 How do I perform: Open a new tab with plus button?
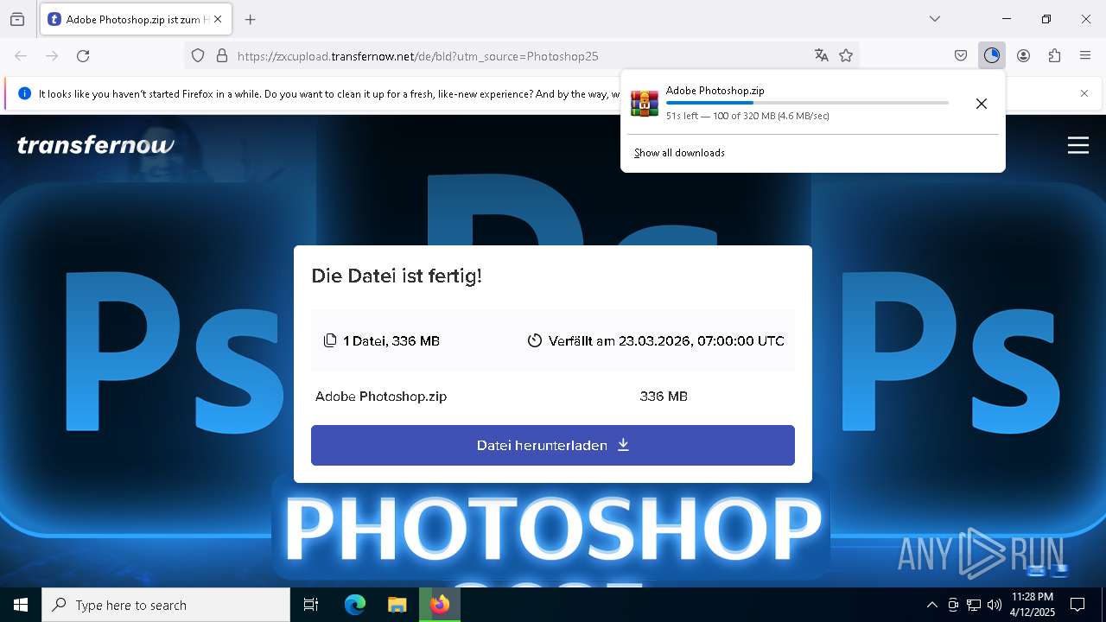[251, 19]
